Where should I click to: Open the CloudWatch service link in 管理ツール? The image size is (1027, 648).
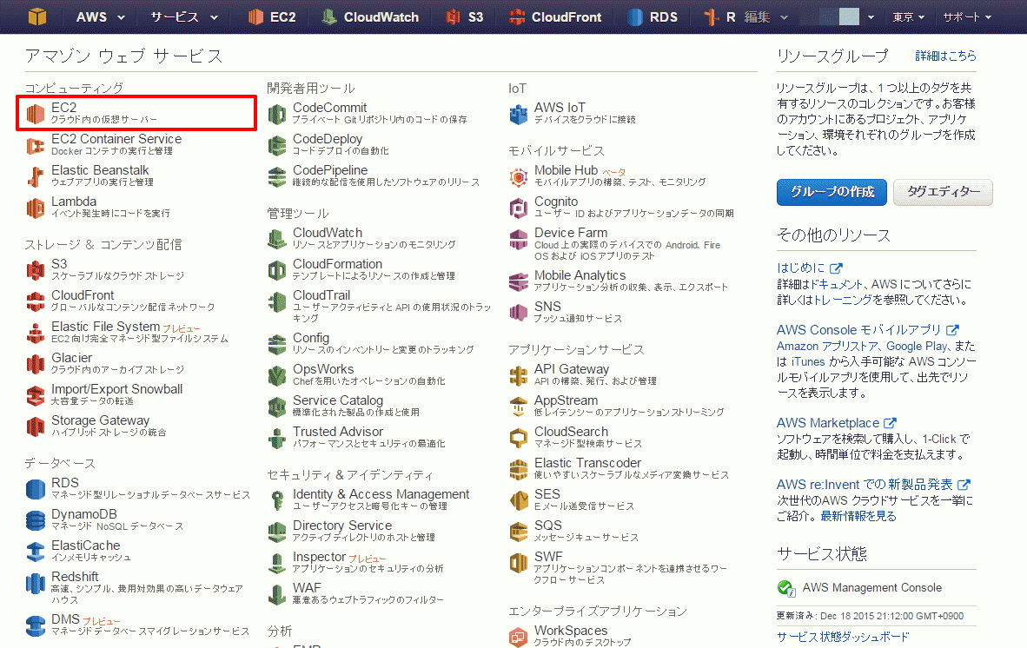[328, 233]
